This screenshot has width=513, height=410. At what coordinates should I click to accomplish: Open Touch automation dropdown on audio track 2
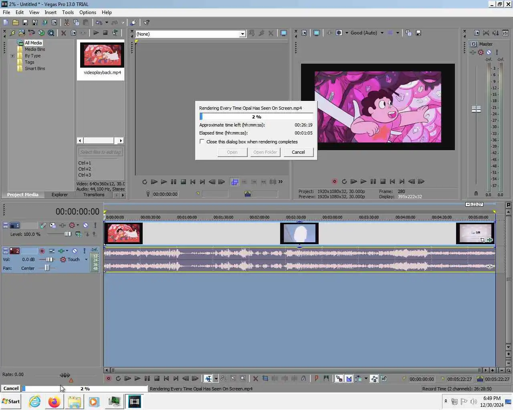point(86,259)
